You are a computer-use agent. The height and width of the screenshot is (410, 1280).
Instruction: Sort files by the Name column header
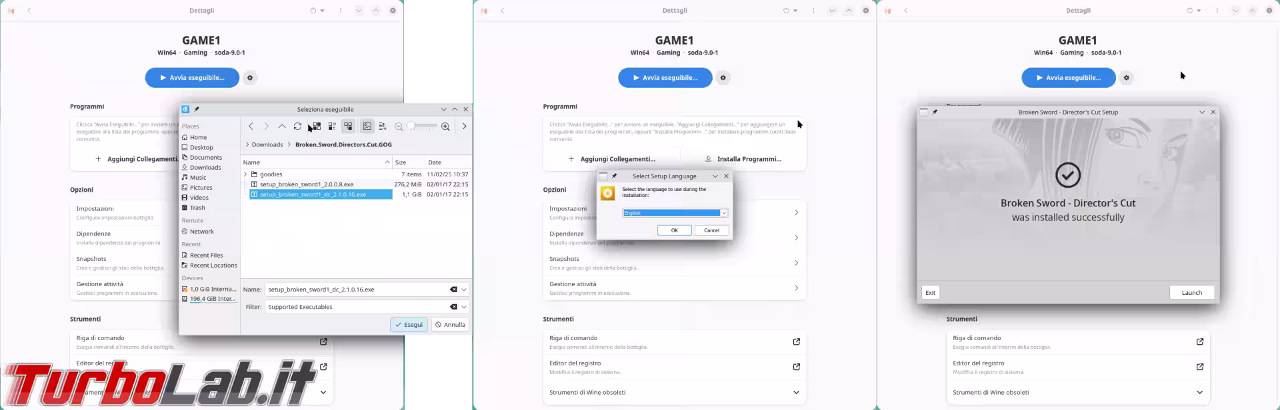pyautogui.click(x=316, y=162)
